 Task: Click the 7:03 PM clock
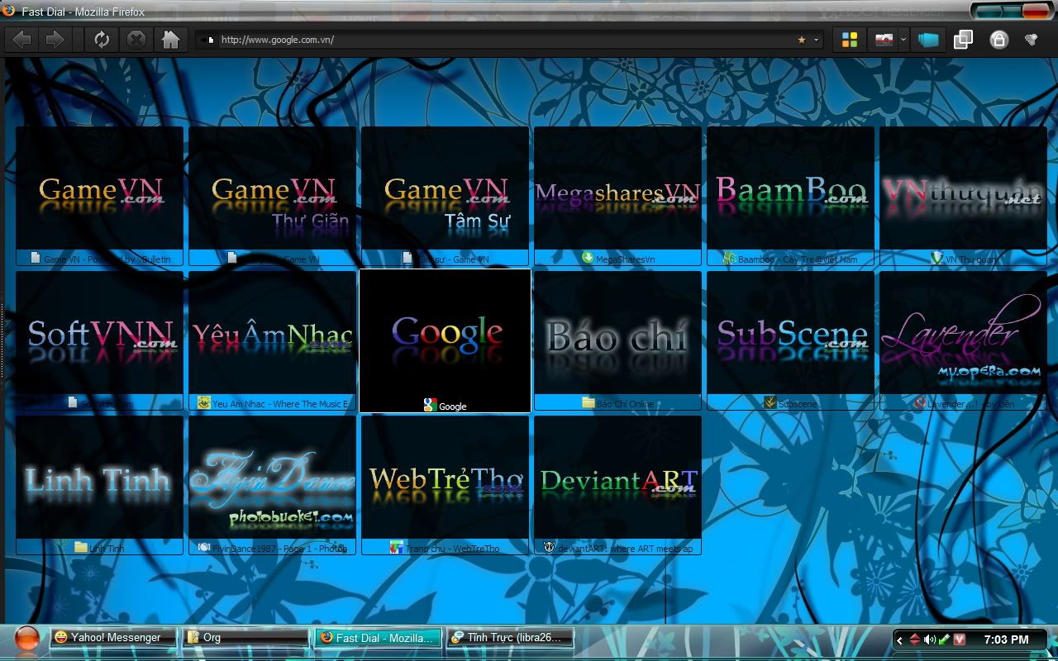pyautogui.click(x=1006, y=640)
